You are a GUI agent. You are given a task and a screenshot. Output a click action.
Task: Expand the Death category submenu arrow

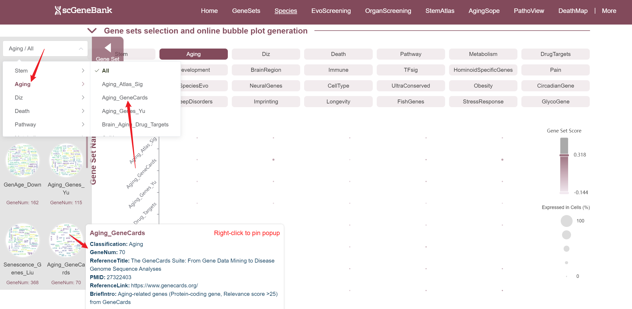(83, 111)
